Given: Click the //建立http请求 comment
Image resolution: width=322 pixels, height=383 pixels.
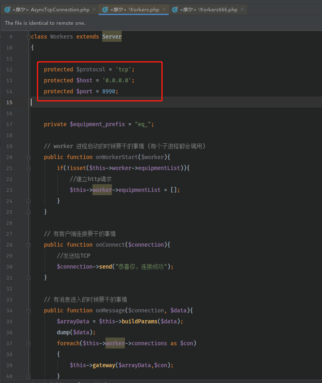Looking at the screenshot, I should 91,179.
